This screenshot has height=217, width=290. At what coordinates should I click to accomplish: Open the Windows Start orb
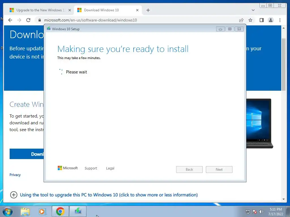click(x=7, y=211)
